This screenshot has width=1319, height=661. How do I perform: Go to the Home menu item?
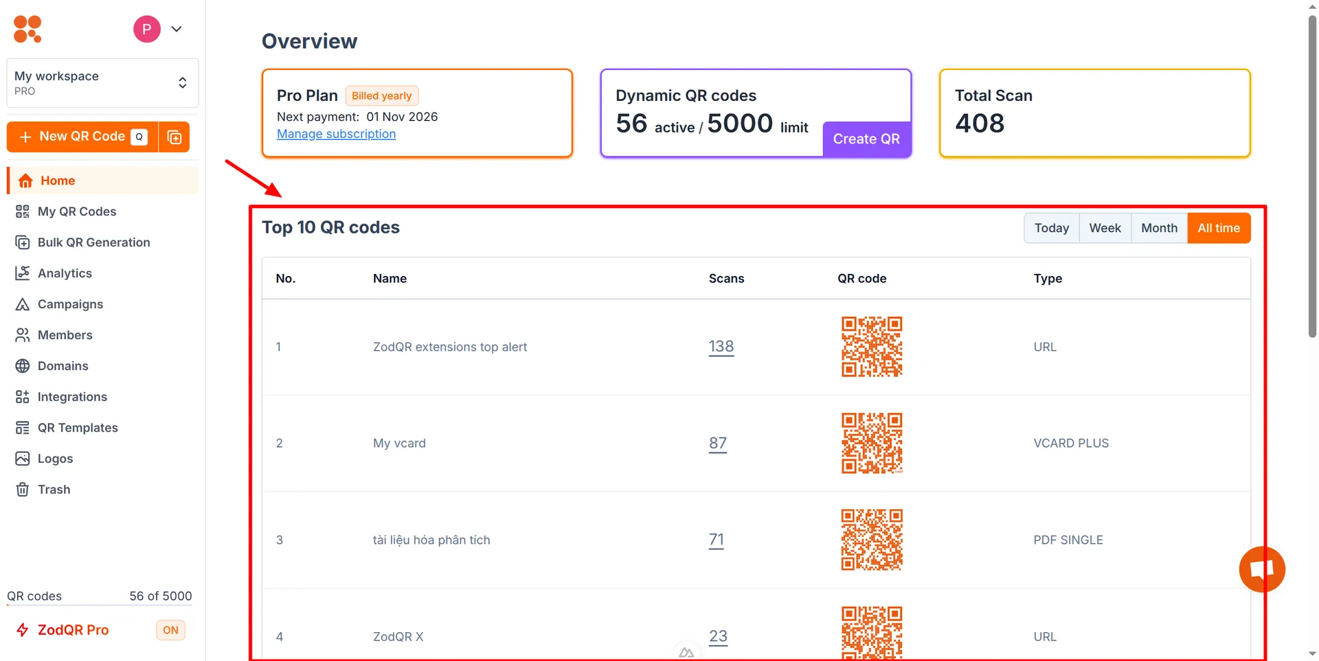point(103,181)
